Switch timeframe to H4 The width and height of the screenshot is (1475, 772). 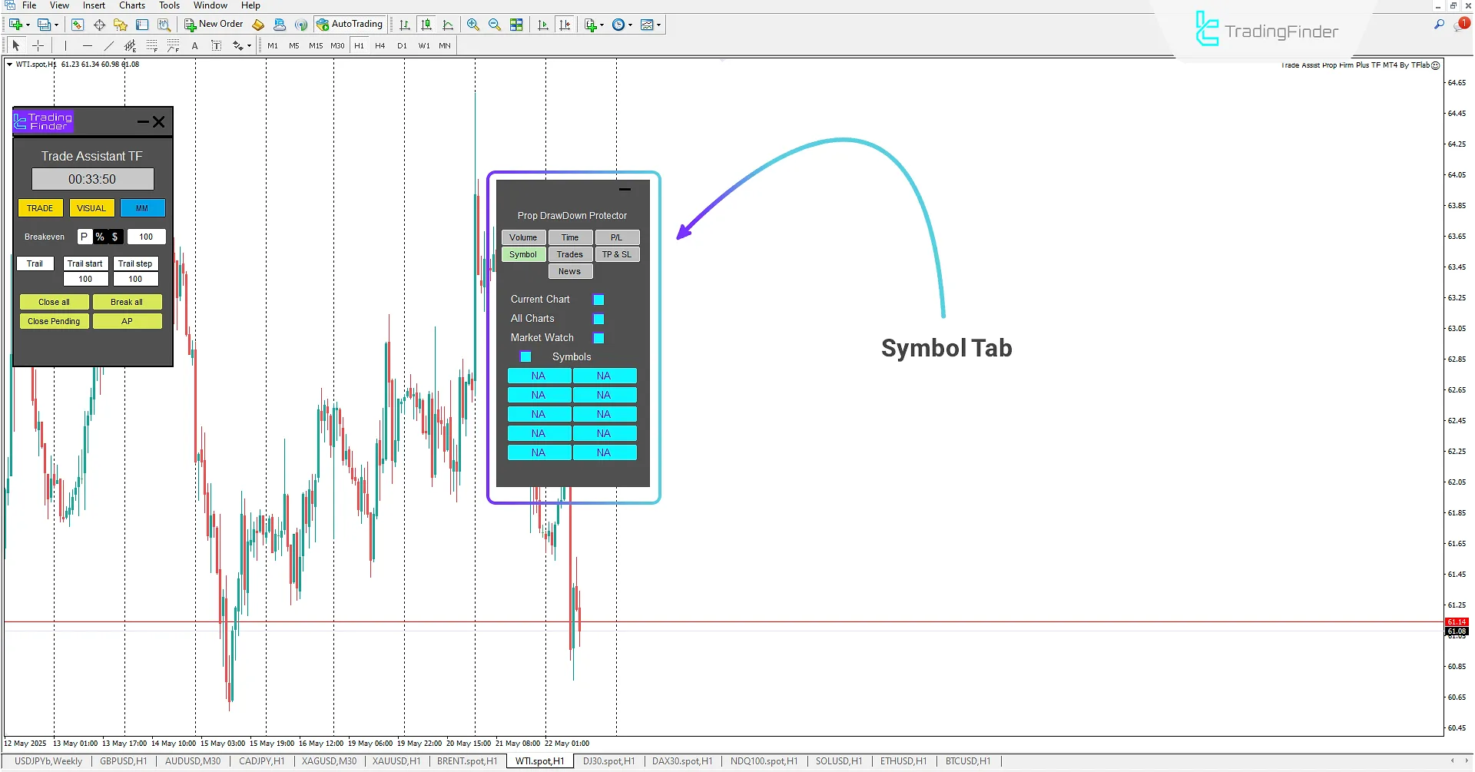click(380, 45)
